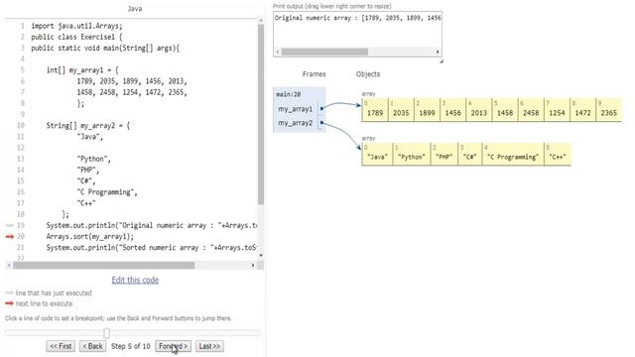The width and height of the screenshot is (635, 357).
Task: Click string array cell "PHP"
Action: tap(444, 155)
